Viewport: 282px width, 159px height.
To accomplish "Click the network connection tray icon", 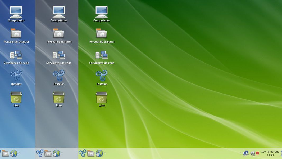I will click(x=246, y=153).
